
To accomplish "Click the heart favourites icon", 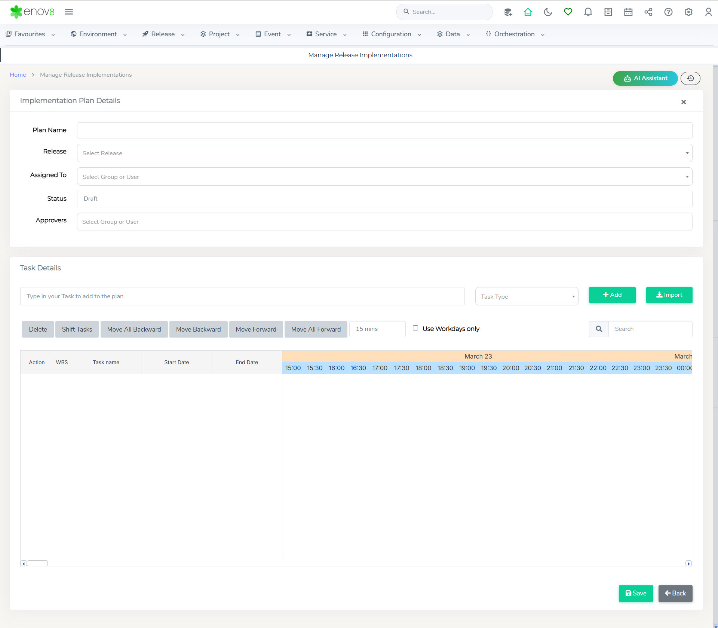I will point(568,12).
